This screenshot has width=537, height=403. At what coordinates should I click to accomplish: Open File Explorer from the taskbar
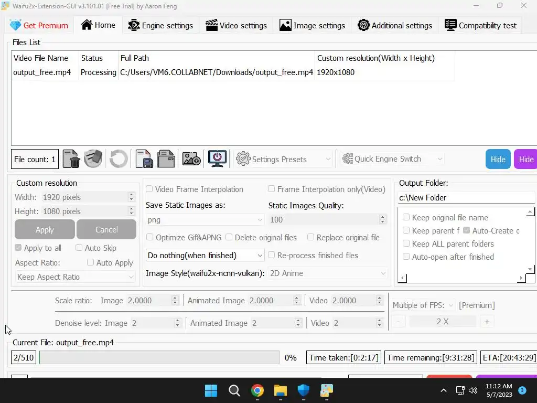pos(281,390)
